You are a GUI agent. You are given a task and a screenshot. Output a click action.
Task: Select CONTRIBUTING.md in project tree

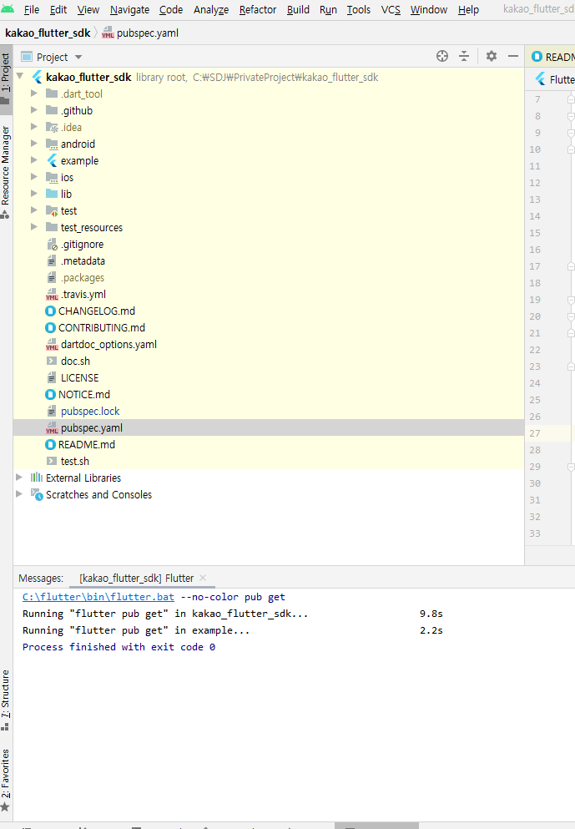click(x=102, y=327)
